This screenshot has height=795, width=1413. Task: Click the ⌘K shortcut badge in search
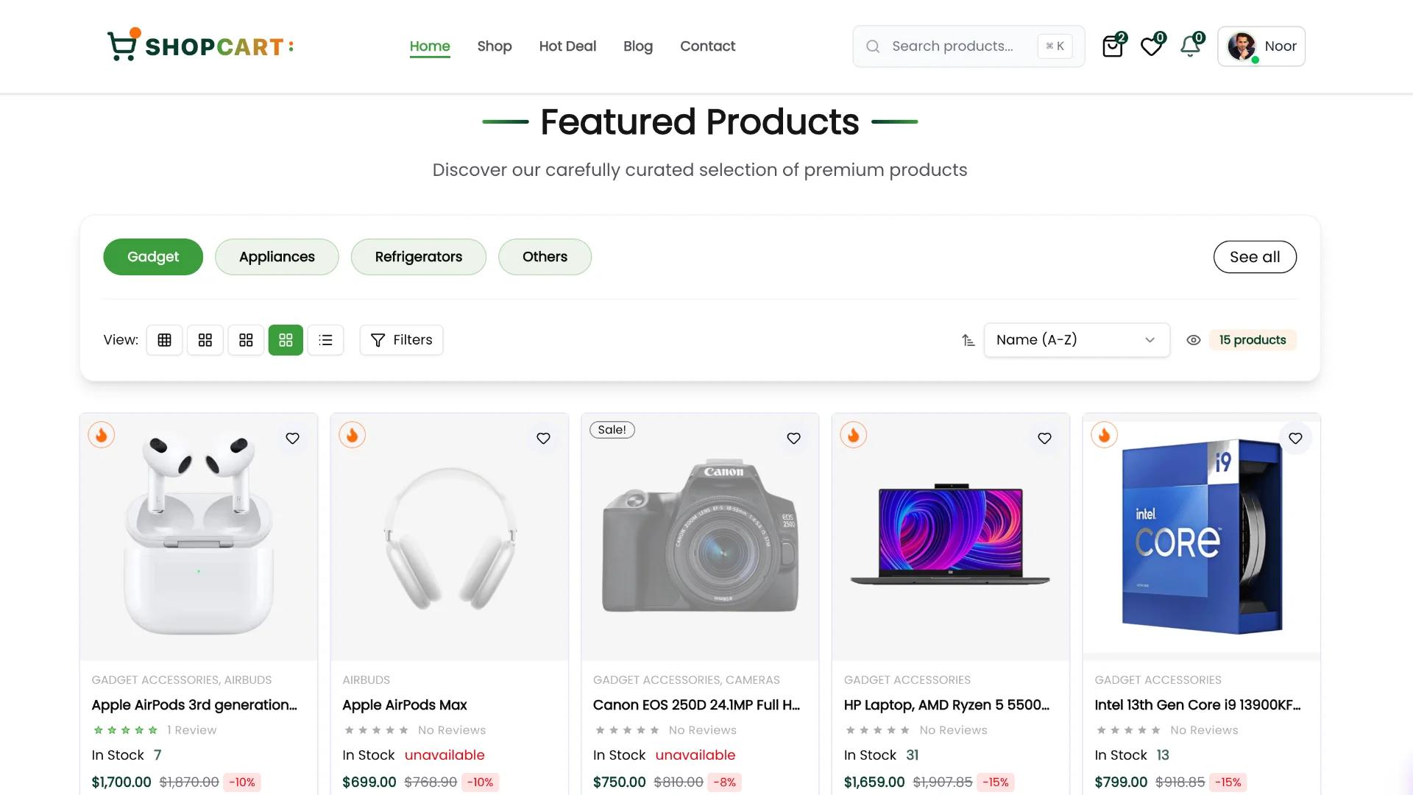point(1055,46)
